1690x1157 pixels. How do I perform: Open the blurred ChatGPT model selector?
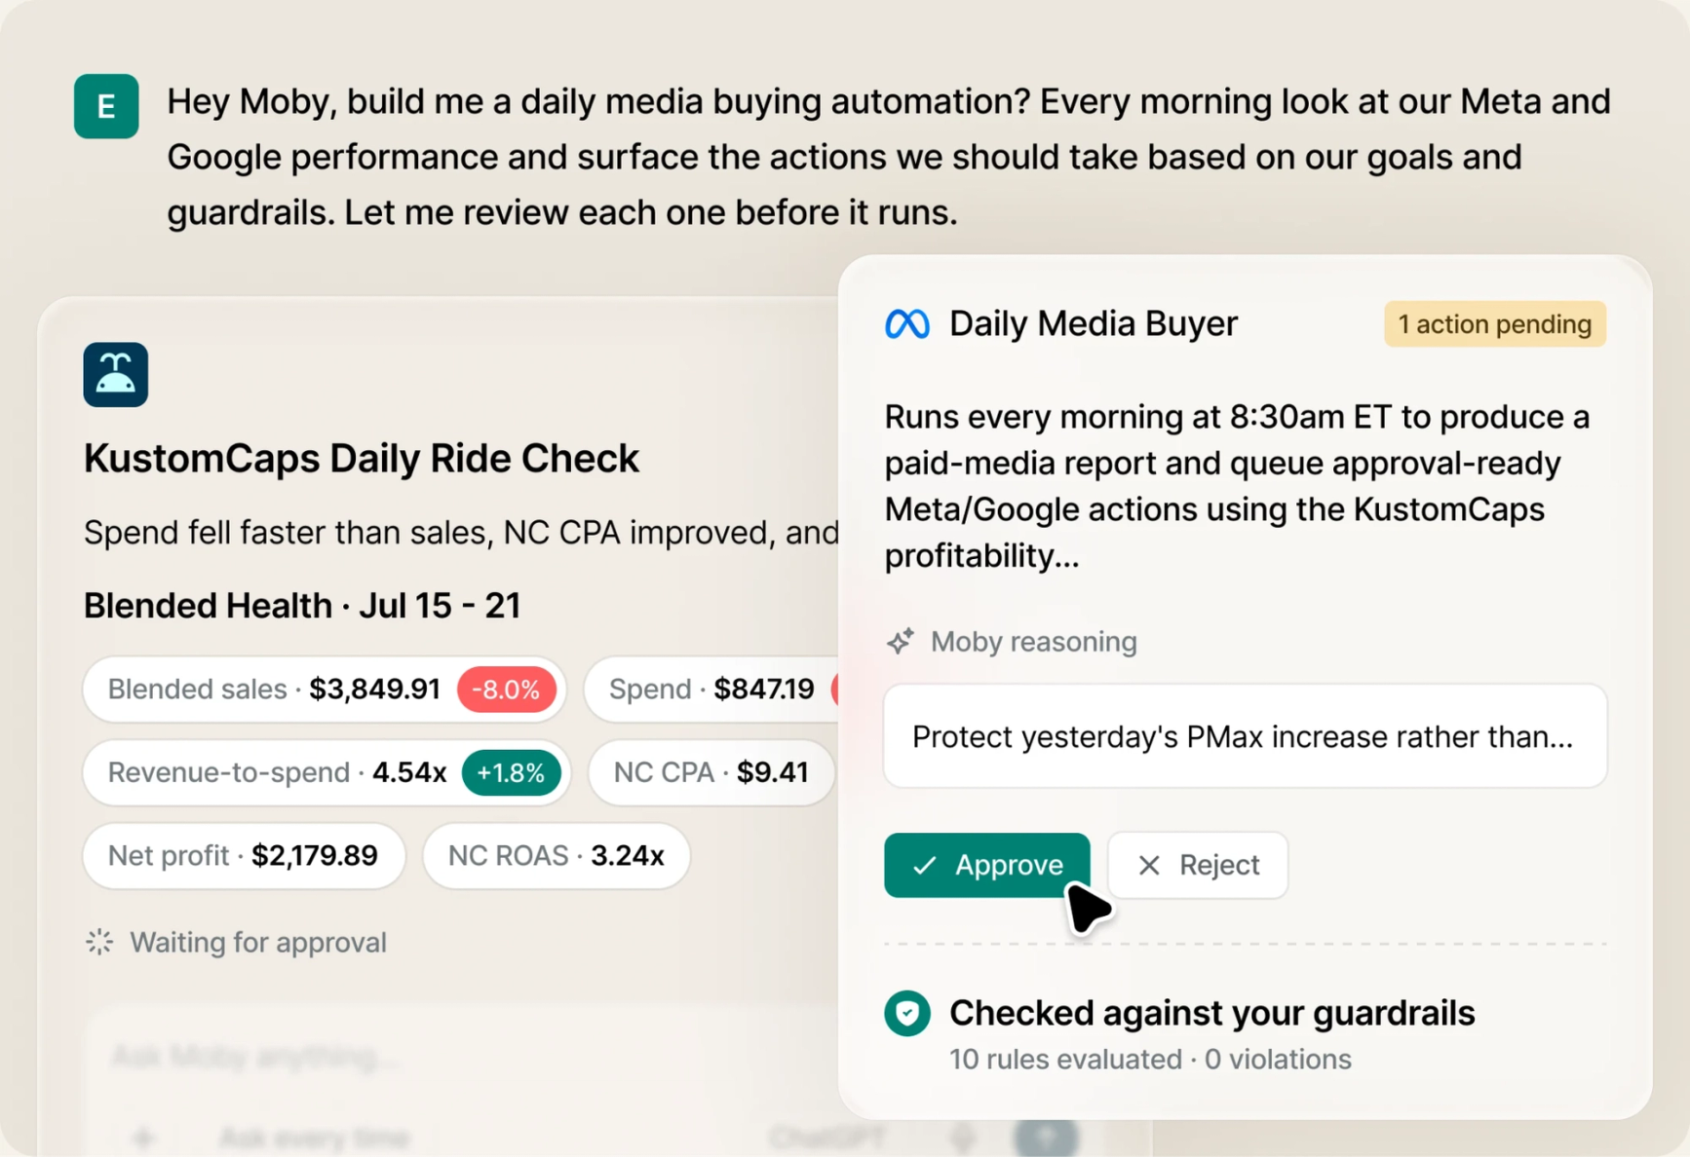click(x=826, y=1138)
